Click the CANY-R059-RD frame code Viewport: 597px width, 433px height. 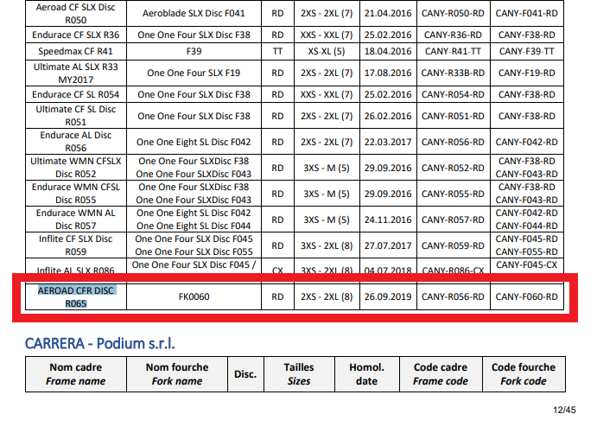(453, 245)
